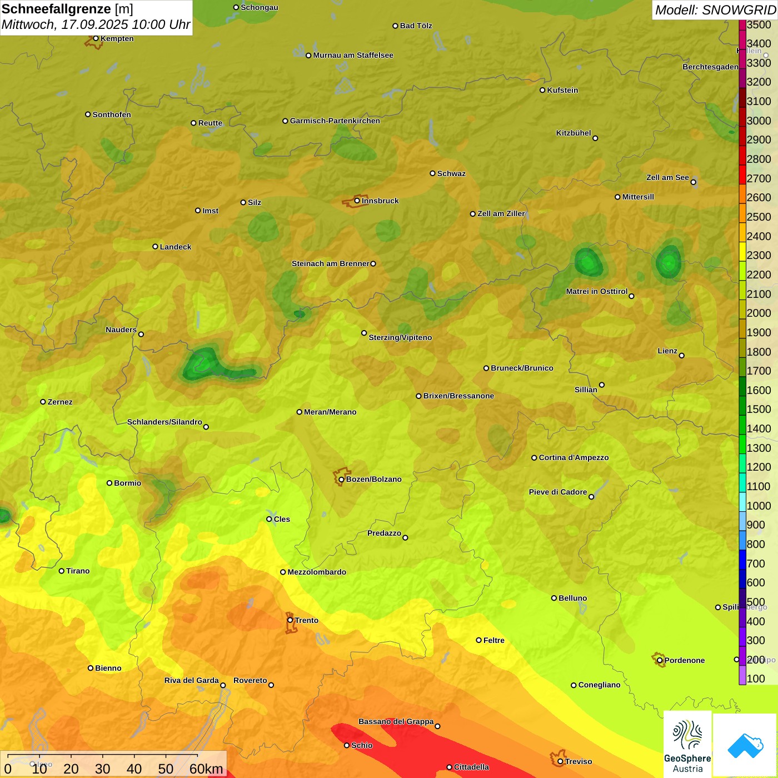Click the Mezzolombardo label
778x778 pixels.
point(317,572)
